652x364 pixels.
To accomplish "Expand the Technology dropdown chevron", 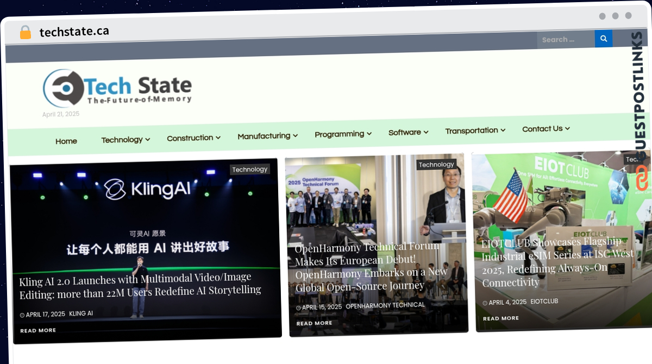I will (148, 140).
